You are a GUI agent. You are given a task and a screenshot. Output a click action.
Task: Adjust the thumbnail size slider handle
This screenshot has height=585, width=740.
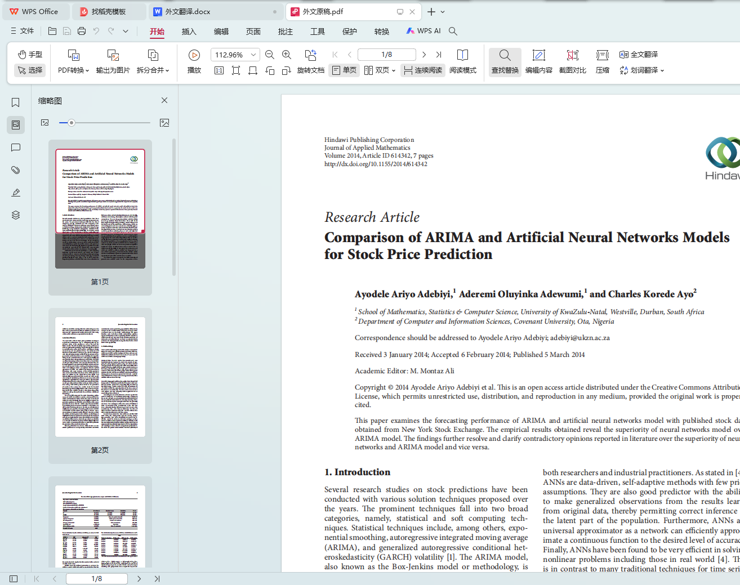click(72, 123)
